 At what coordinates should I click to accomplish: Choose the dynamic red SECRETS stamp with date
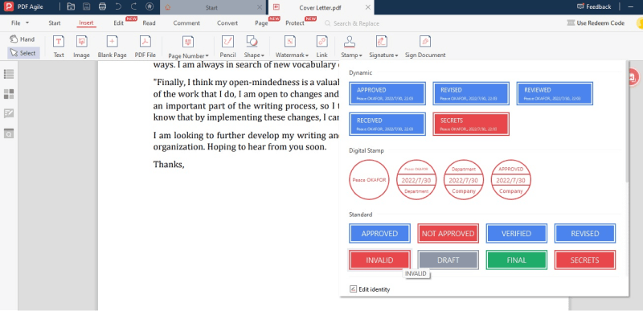(471, 124)
